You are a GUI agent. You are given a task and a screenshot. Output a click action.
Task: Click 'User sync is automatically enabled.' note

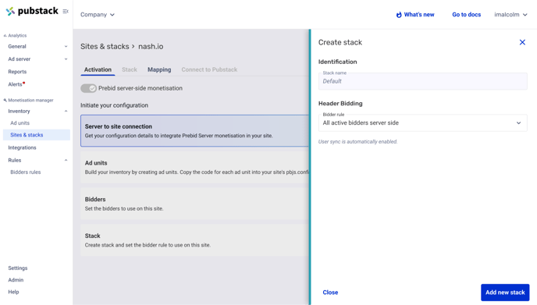(x=358, y=142)
